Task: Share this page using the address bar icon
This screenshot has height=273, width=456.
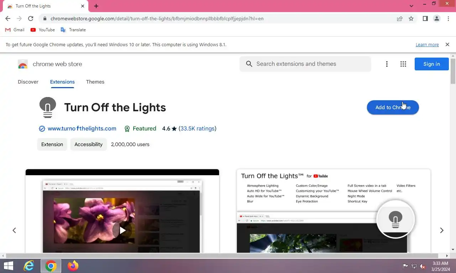Action: tap(400, 18)
